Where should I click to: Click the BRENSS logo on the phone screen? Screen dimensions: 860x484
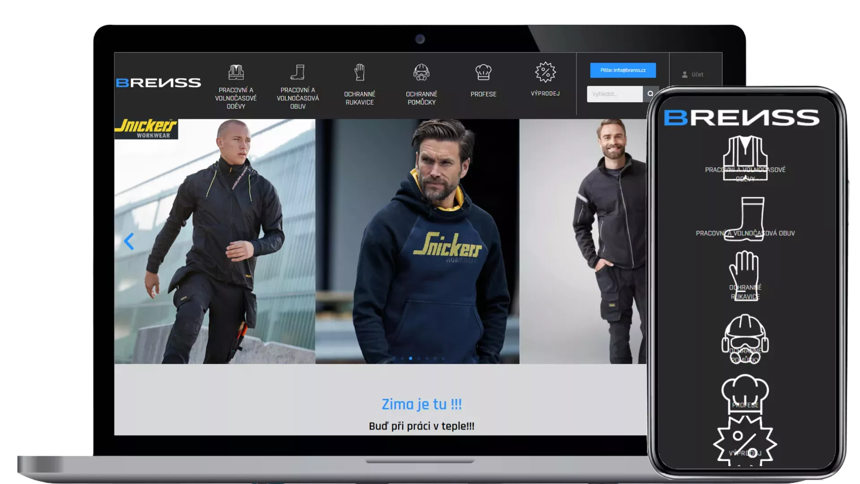742,118
